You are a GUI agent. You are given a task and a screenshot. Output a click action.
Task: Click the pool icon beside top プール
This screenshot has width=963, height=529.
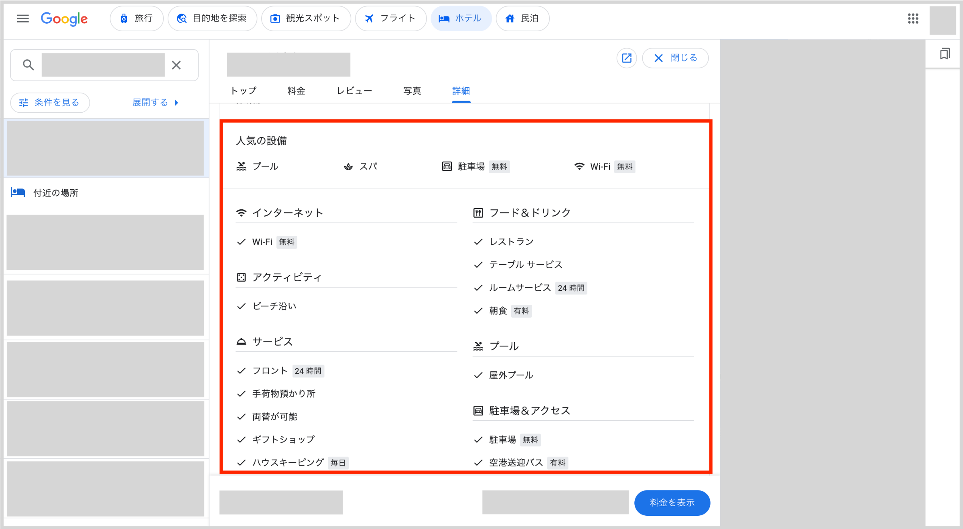pos(241,166)
